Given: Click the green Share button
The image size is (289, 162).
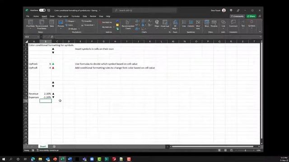Looking at the screenshot, I should coord(251,16).
